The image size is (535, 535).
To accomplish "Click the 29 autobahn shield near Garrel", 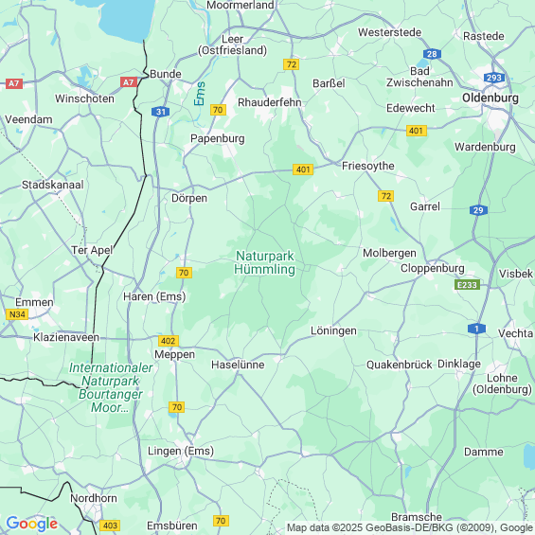I will [478, 210].
